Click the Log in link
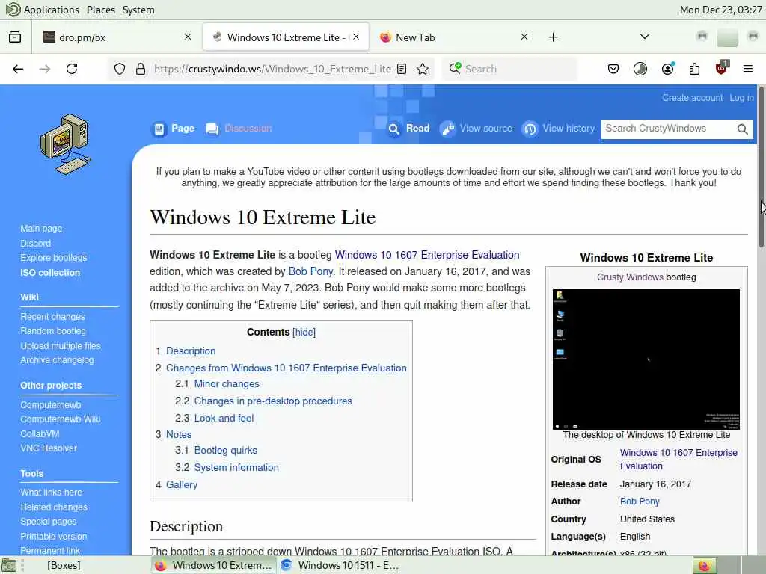The height and width of the screenshot is (574, 766). coord(741,98)
